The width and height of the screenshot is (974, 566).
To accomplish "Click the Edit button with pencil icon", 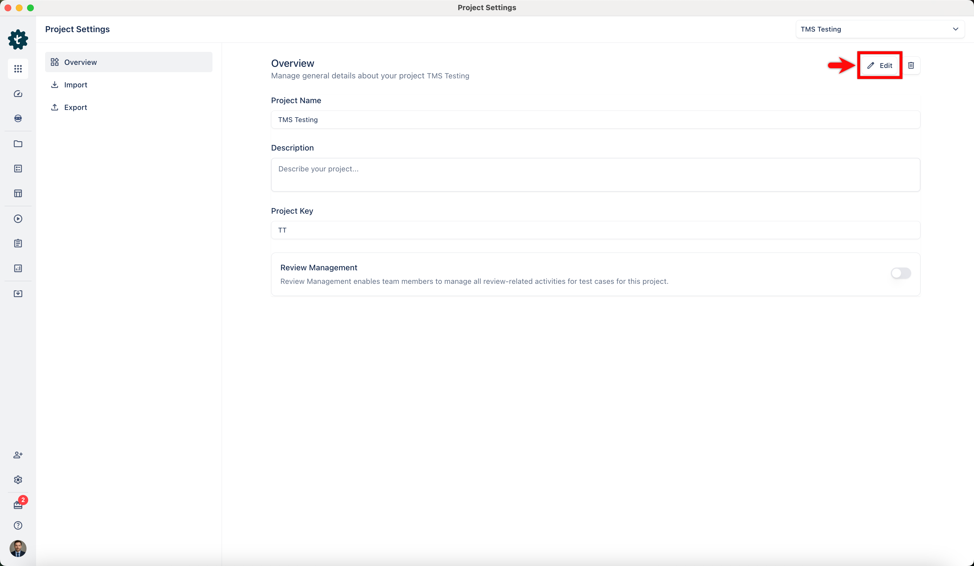I will click(x=879, y=65).
